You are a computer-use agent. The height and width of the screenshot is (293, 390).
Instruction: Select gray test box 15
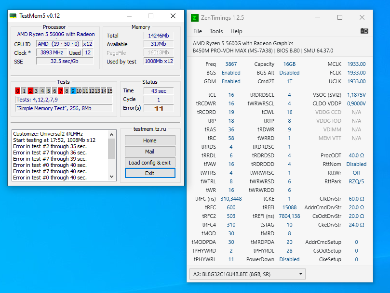[x=110, y=91]
